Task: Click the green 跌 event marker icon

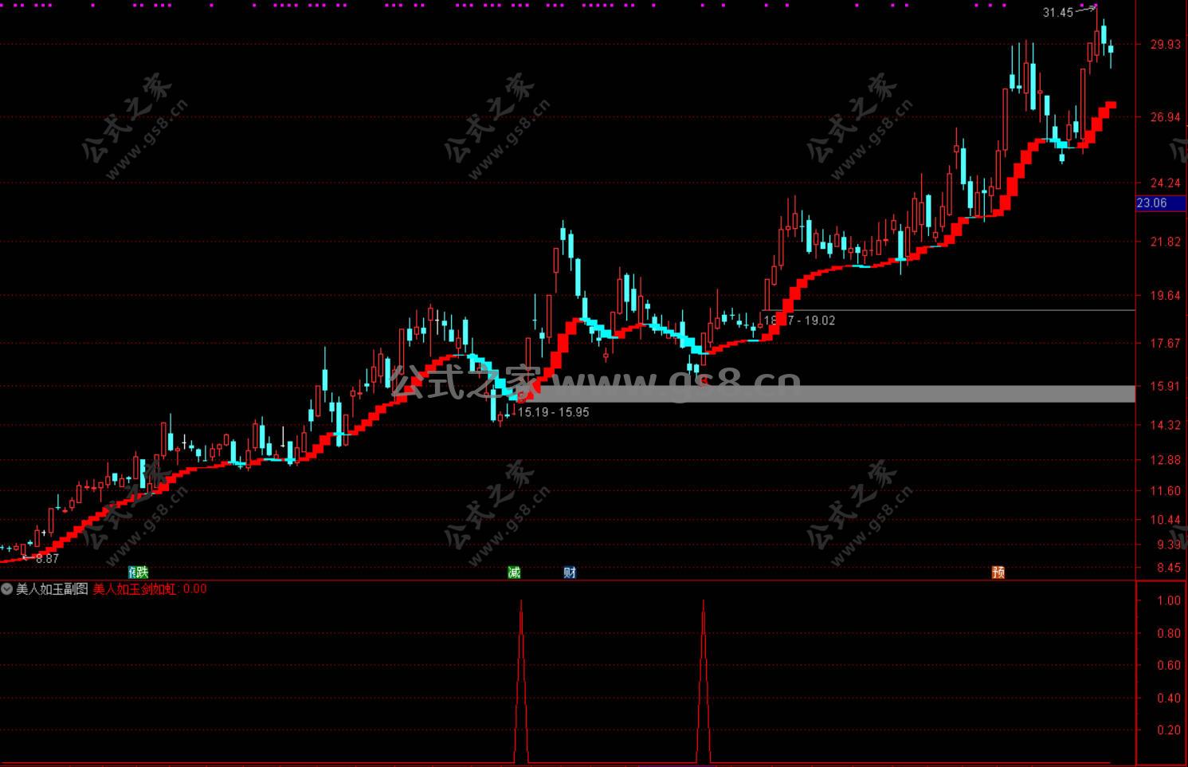Action: click(142, 572)
